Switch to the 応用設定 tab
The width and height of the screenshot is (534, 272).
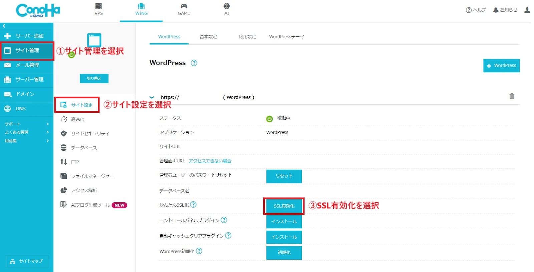247,37
